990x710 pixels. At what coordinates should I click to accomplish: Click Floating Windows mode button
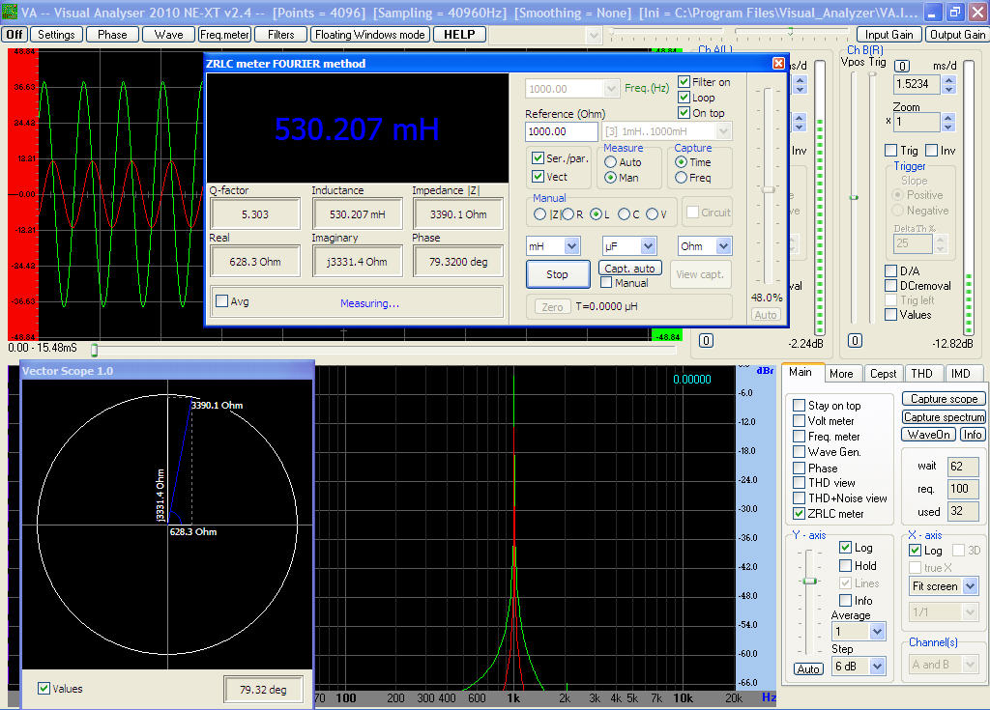pos(370,34)
